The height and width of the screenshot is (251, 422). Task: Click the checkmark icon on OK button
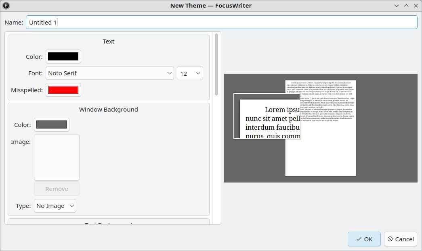(x=359, y=239)
